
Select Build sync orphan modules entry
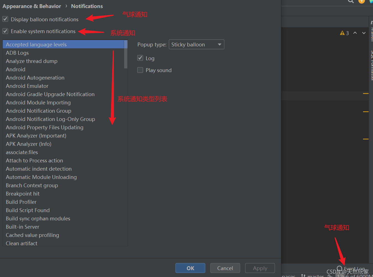63,218
